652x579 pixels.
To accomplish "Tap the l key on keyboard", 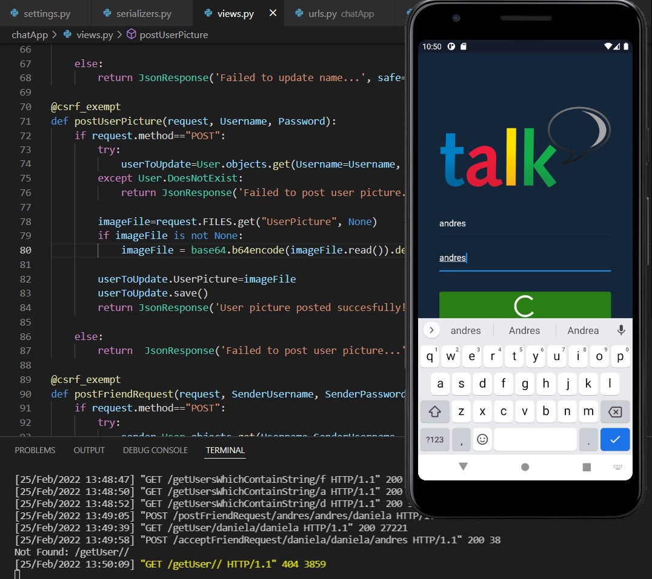I will pyautogui.click(x=610, y=384).
